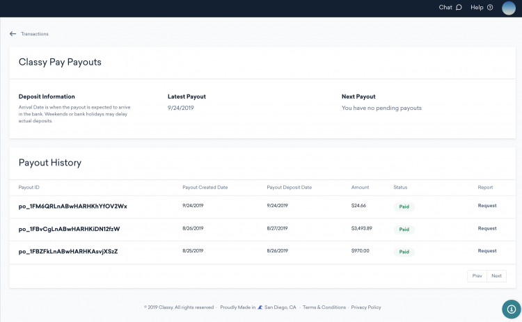Select payout ID po_1FBvCgLnABwHARHKiDN12fzW

pos(69,229)
